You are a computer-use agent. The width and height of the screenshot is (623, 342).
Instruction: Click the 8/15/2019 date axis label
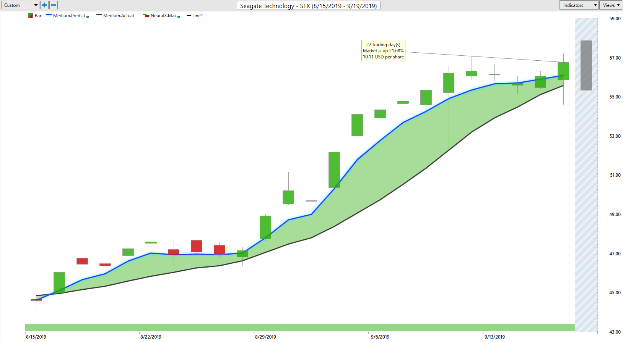click(36, 337)
